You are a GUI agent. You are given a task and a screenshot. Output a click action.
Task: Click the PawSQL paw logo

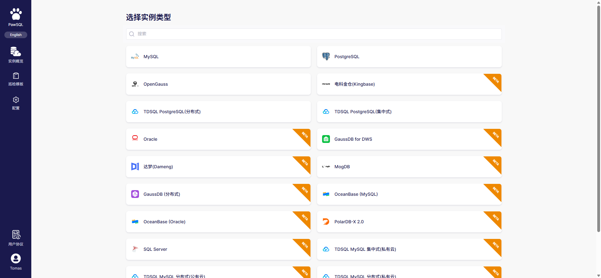click(x=16, y=14)
